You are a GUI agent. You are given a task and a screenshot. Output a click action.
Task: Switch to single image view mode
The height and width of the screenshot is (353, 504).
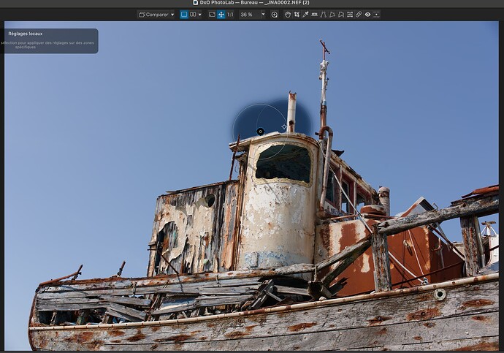click(x=184, y=15)
